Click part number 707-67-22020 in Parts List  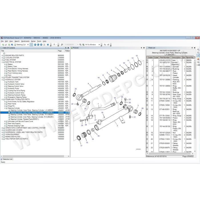tap(165, 133)
